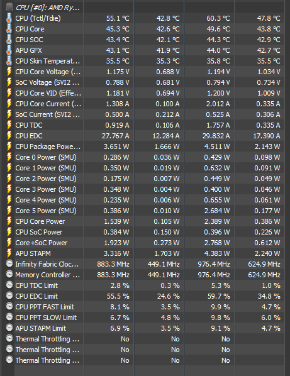The image size is (290, 376).
Task: Click clock icon beside Infinity Fabric Clock
Action: click(9, 263)
